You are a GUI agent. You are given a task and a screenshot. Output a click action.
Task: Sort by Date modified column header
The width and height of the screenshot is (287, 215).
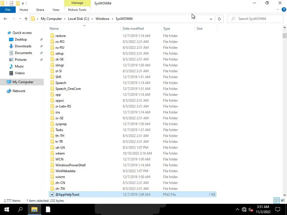pos(141,28)
